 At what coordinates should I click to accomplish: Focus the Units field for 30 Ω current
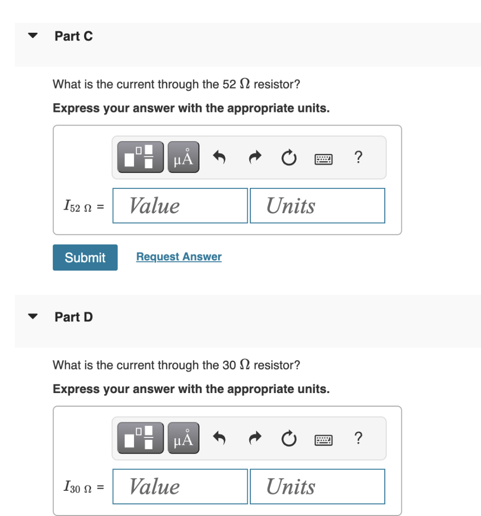[317, 486]
